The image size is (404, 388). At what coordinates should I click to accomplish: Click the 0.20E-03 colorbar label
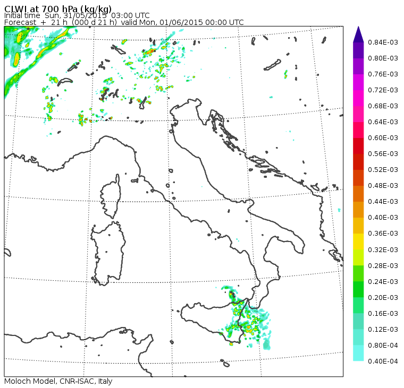pyautogui.click(x=383, y=298)
